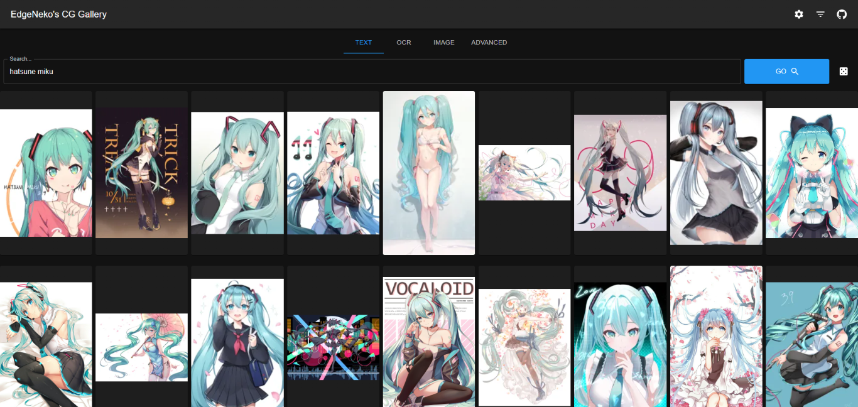Screen dimensions: 858x407
Task: Open the Happy Miku Day image
Action: (x=620, y=173)
